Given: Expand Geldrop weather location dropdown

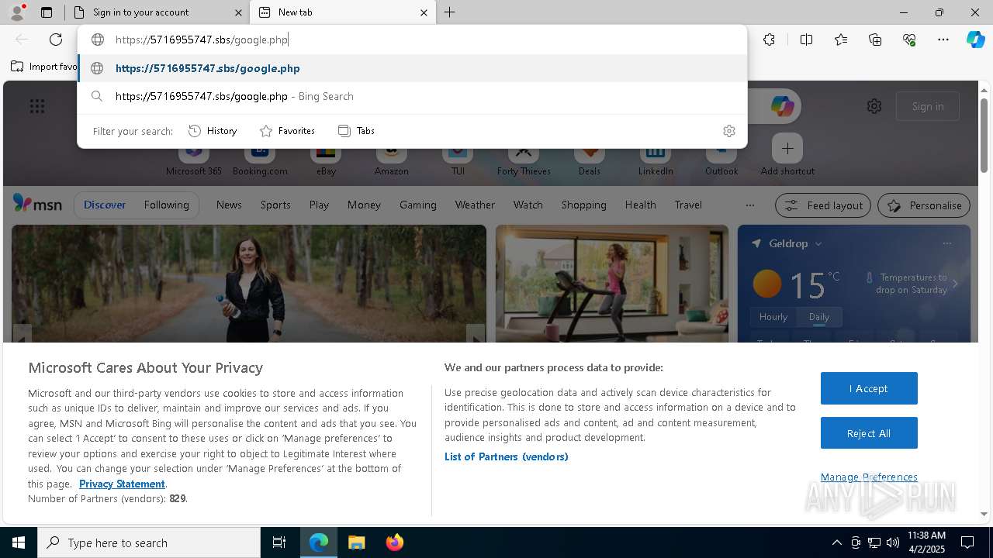Looking at the screenshot, I should [x=818, y=243].
